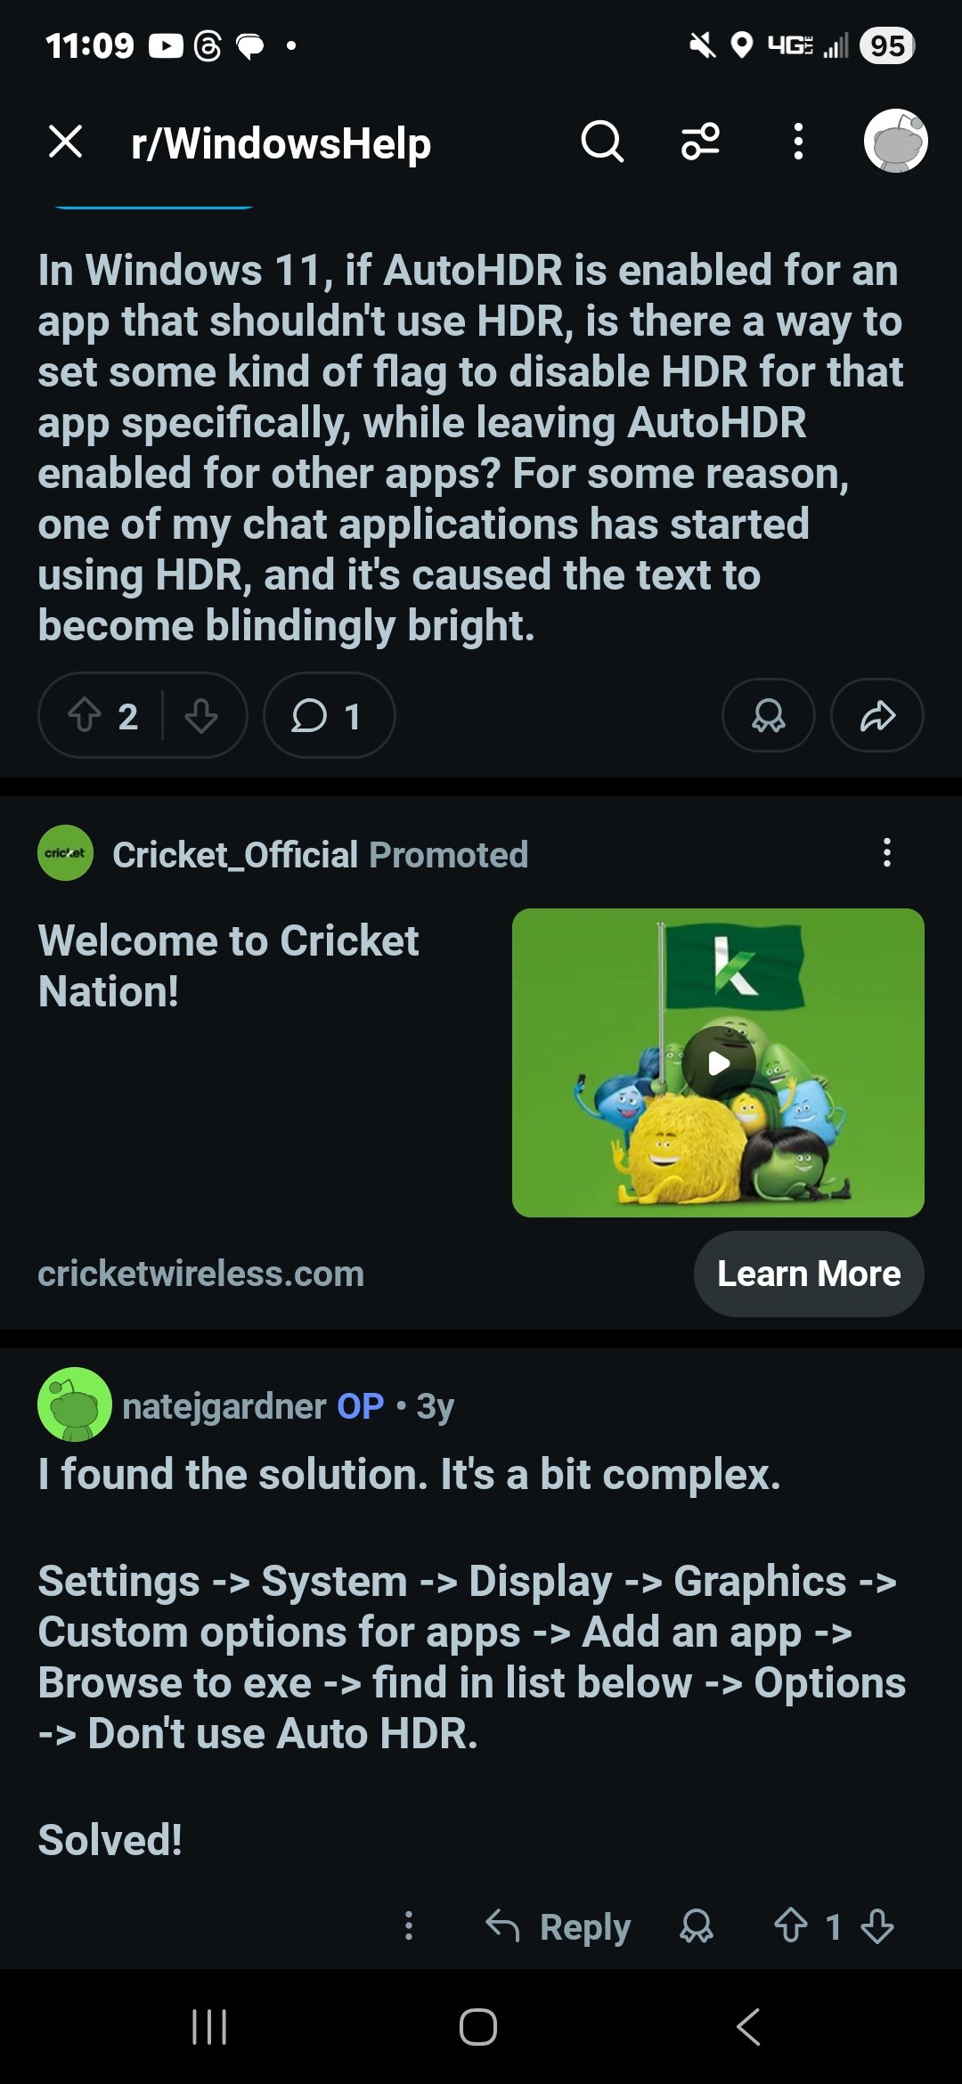Close the r/WindowsHelp post view
The width and height of the screenshot is (962, 2084).
point(66,142)
